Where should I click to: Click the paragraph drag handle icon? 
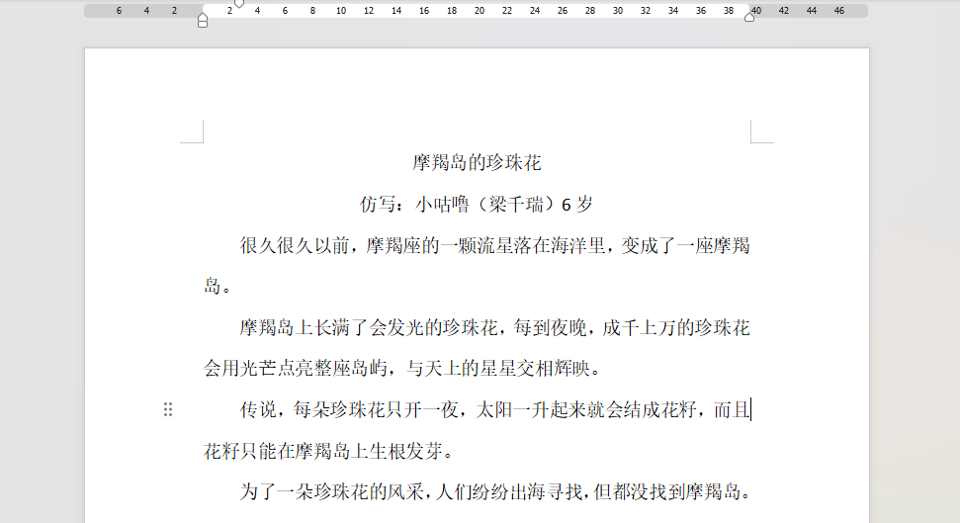[x=168, y=409]
